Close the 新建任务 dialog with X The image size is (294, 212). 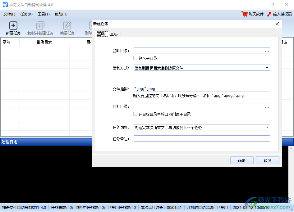[277, 24]
